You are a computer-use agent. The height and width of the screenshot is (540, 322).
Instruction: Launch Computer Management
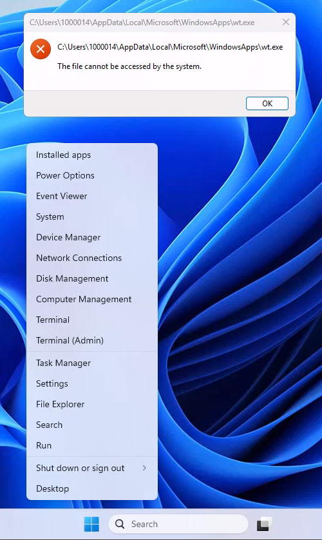click(x=92, y=299)
